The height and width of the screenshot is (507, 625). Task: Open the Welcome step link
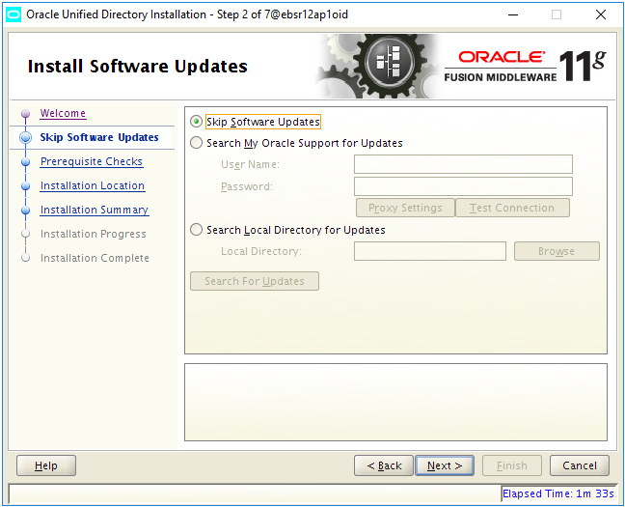coord(63,113)
